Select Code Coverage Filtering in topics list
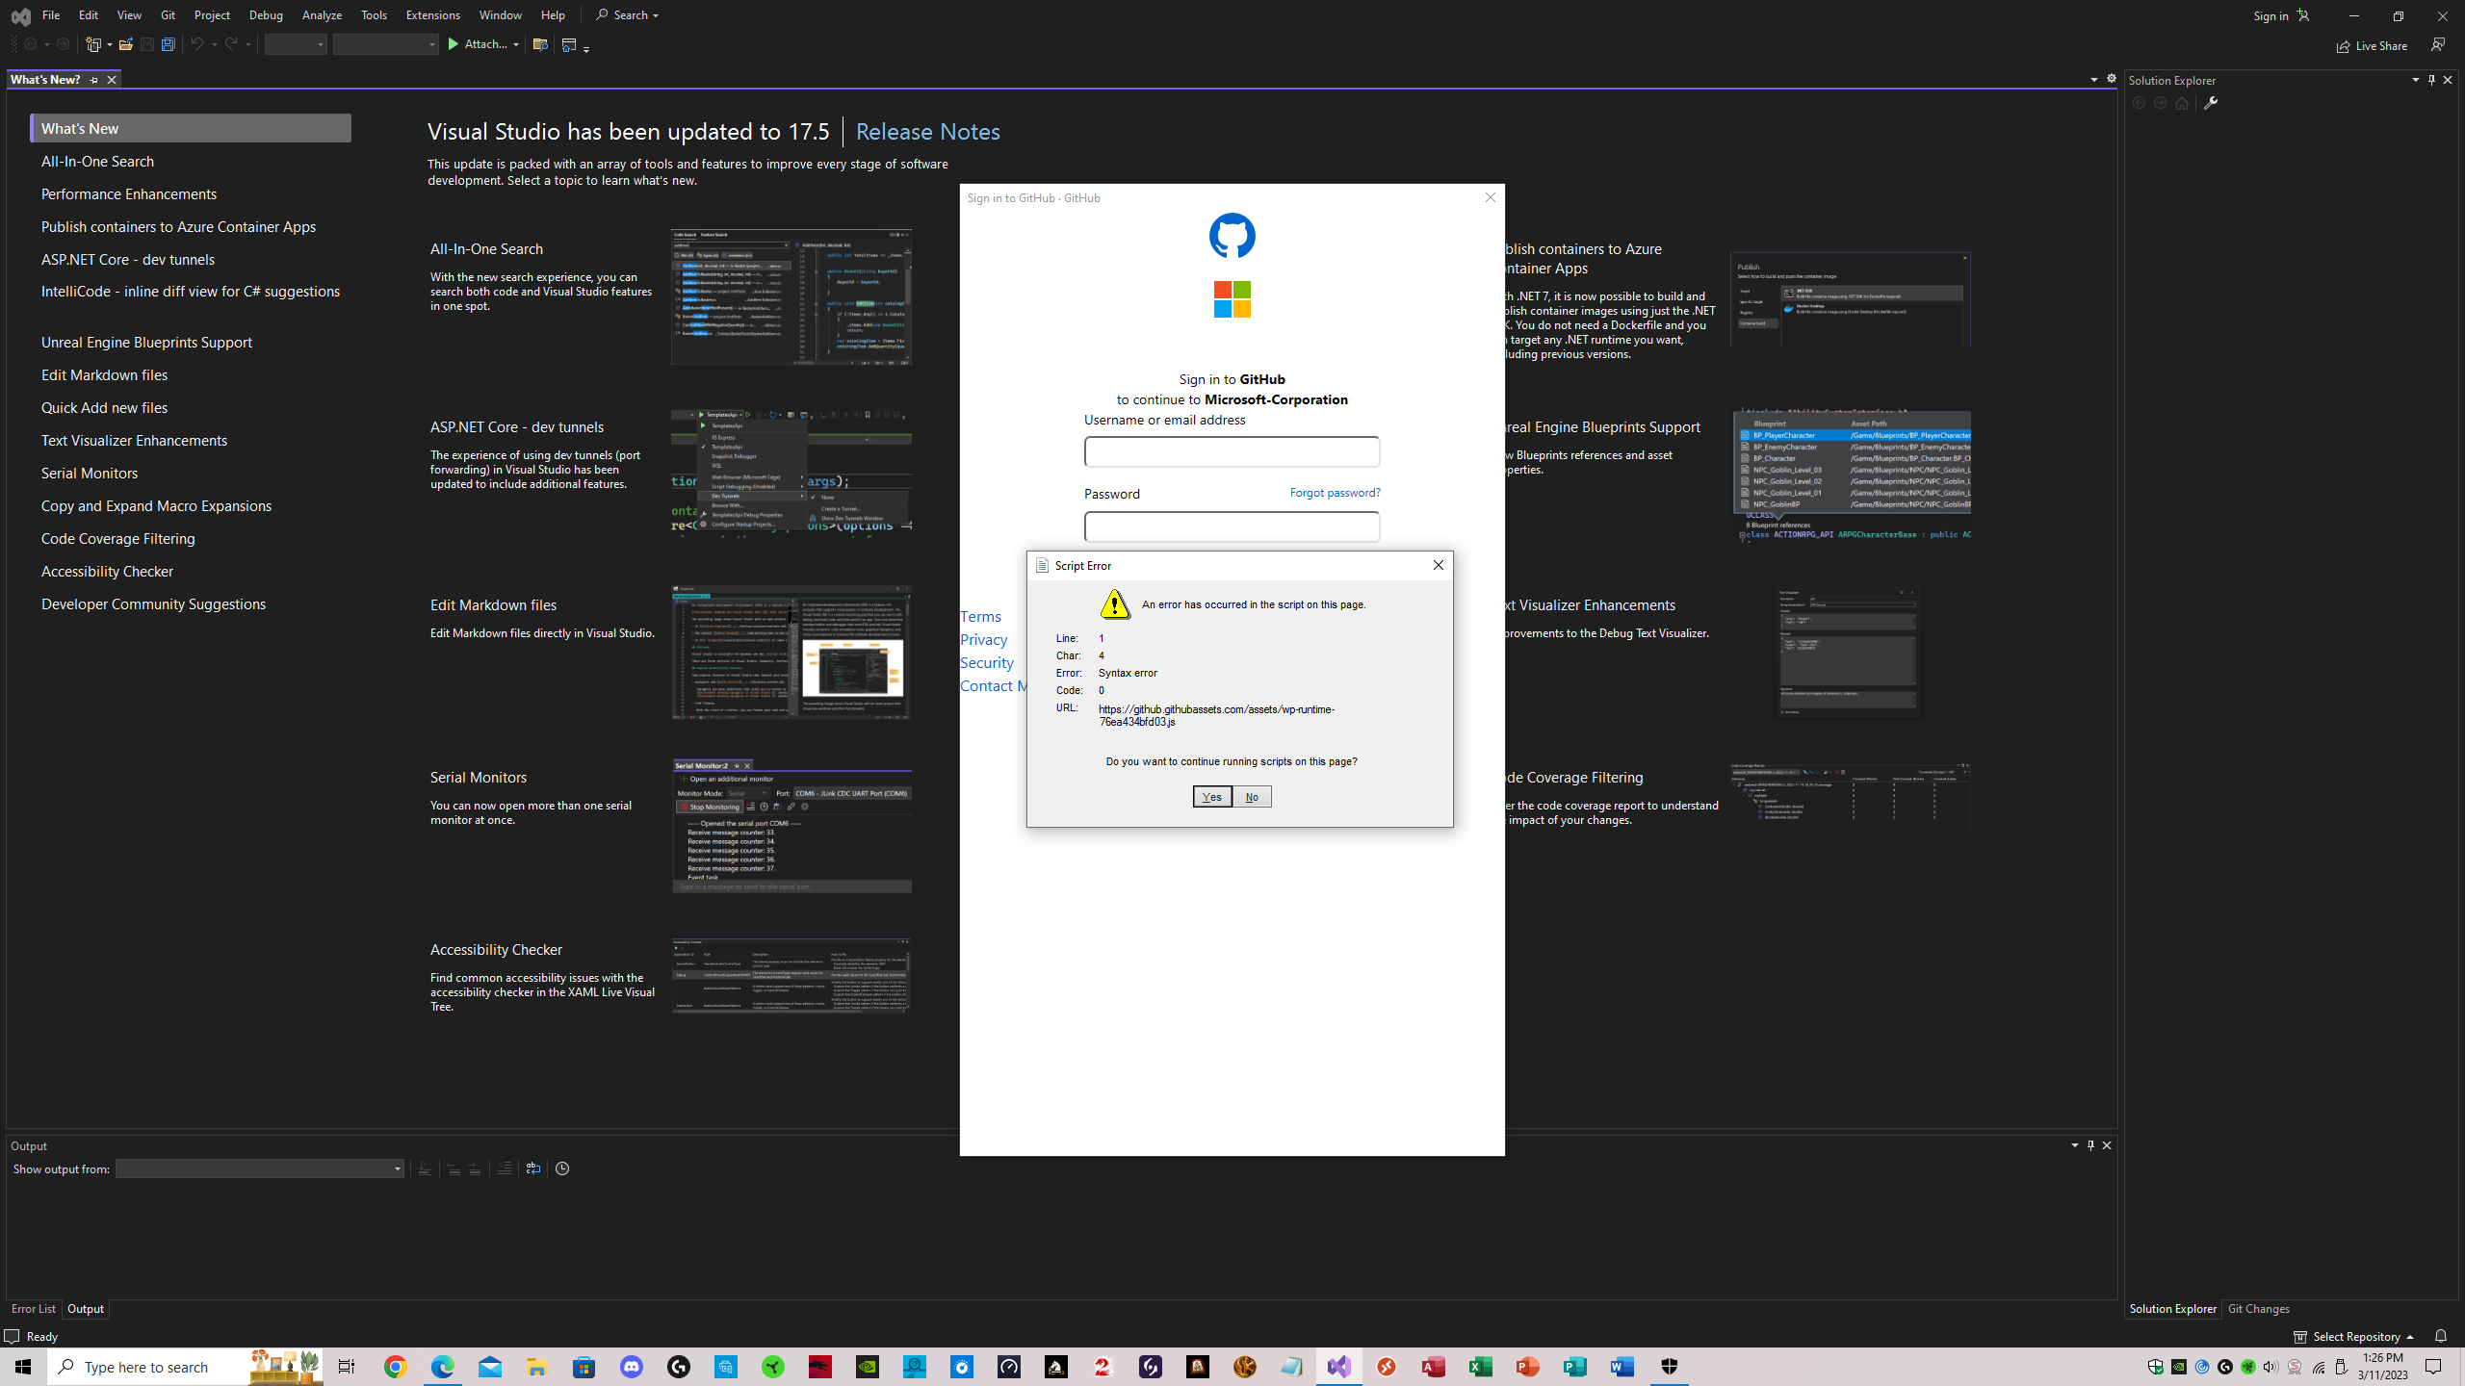This screenshot has height=1386, width=2465. [x=117, y=539]
